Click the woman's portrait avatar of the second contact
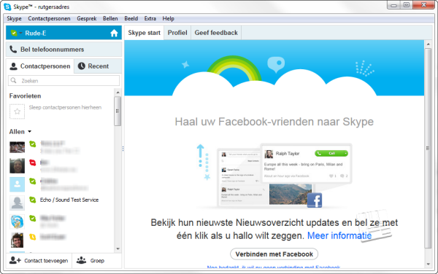Viewport: 438px width, 274px height. (17, 165)
